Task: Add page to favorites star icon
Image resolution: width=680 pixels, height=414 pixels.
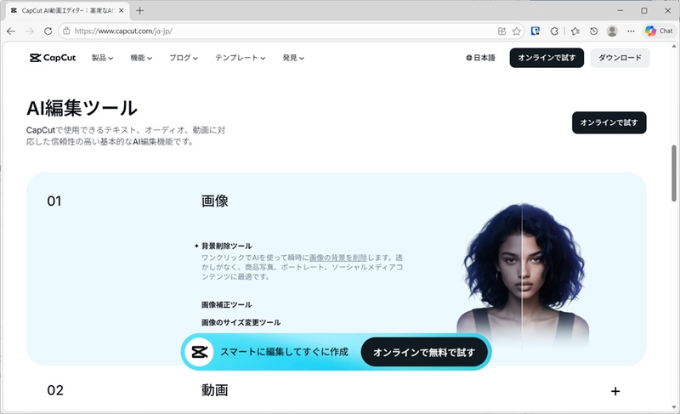Action: tap(516, 31)
